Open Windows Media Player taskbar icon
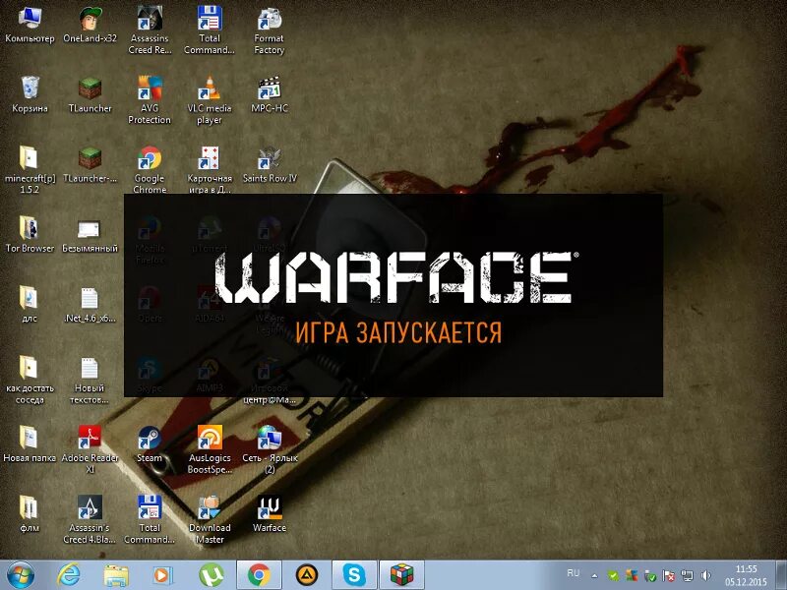The height and width of the screenshot is (590, 787). [162, 575]
